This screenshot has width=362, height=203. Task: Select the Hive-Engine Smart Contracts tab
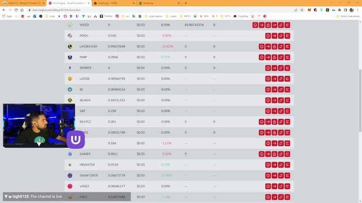69,3
